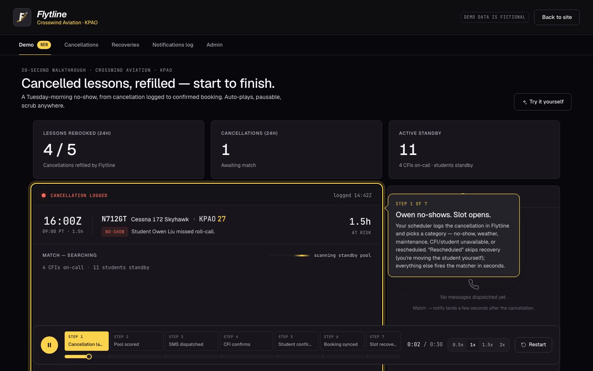Click 'Crosswind Aviation · KPAO' subtitle

click(67, 23)
